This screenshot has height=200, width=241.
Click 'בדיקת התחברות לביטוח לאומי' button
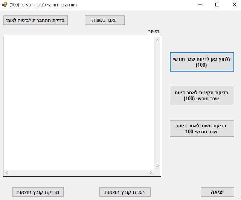tap(35, 20)
